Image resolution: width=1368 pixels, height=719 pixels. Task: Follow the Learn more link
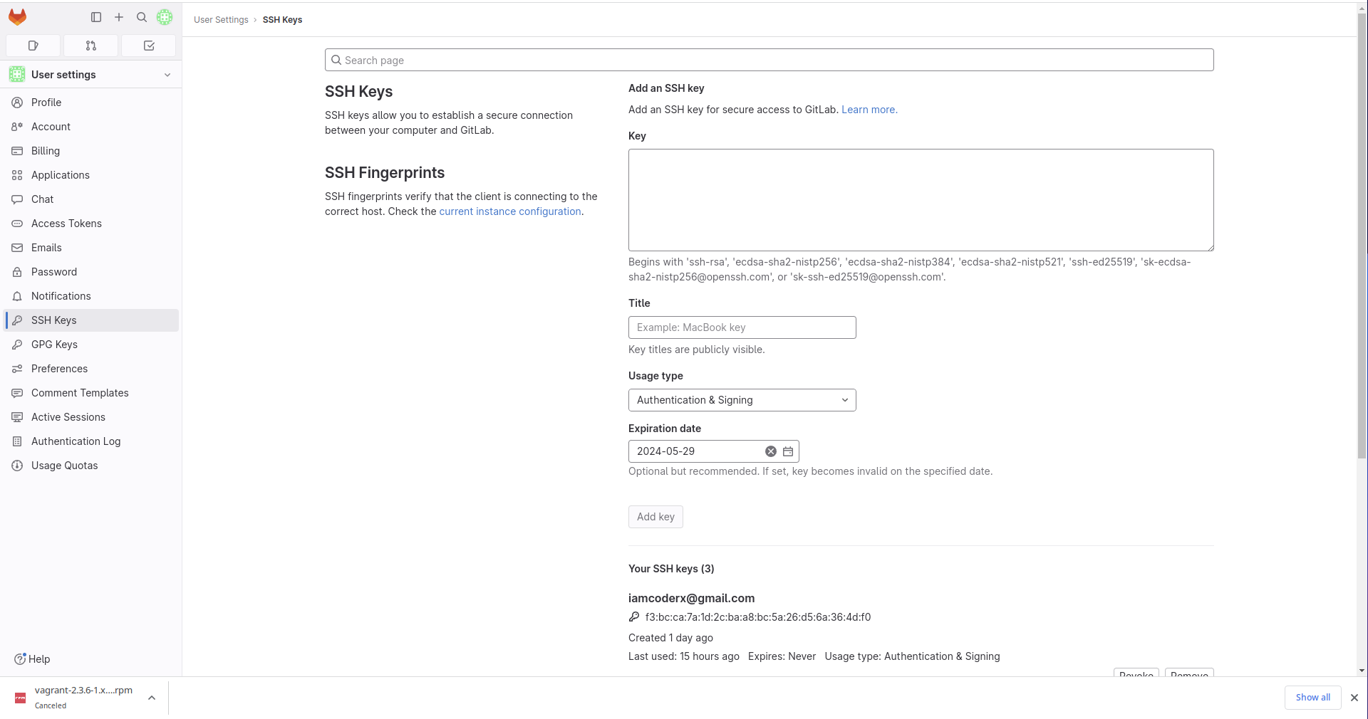click(869, 110)
